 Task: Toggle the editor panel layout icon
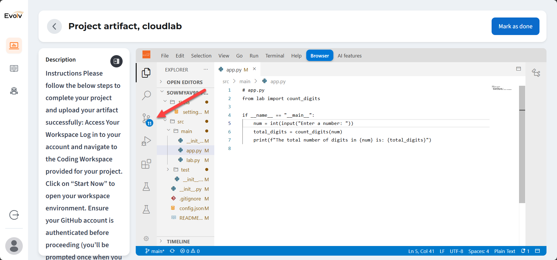(x=518, y=69)
